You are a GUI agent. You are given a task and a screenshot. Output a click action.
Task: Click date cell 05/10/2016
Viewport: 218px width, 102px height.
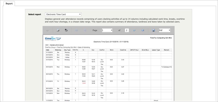pos(49,67)
